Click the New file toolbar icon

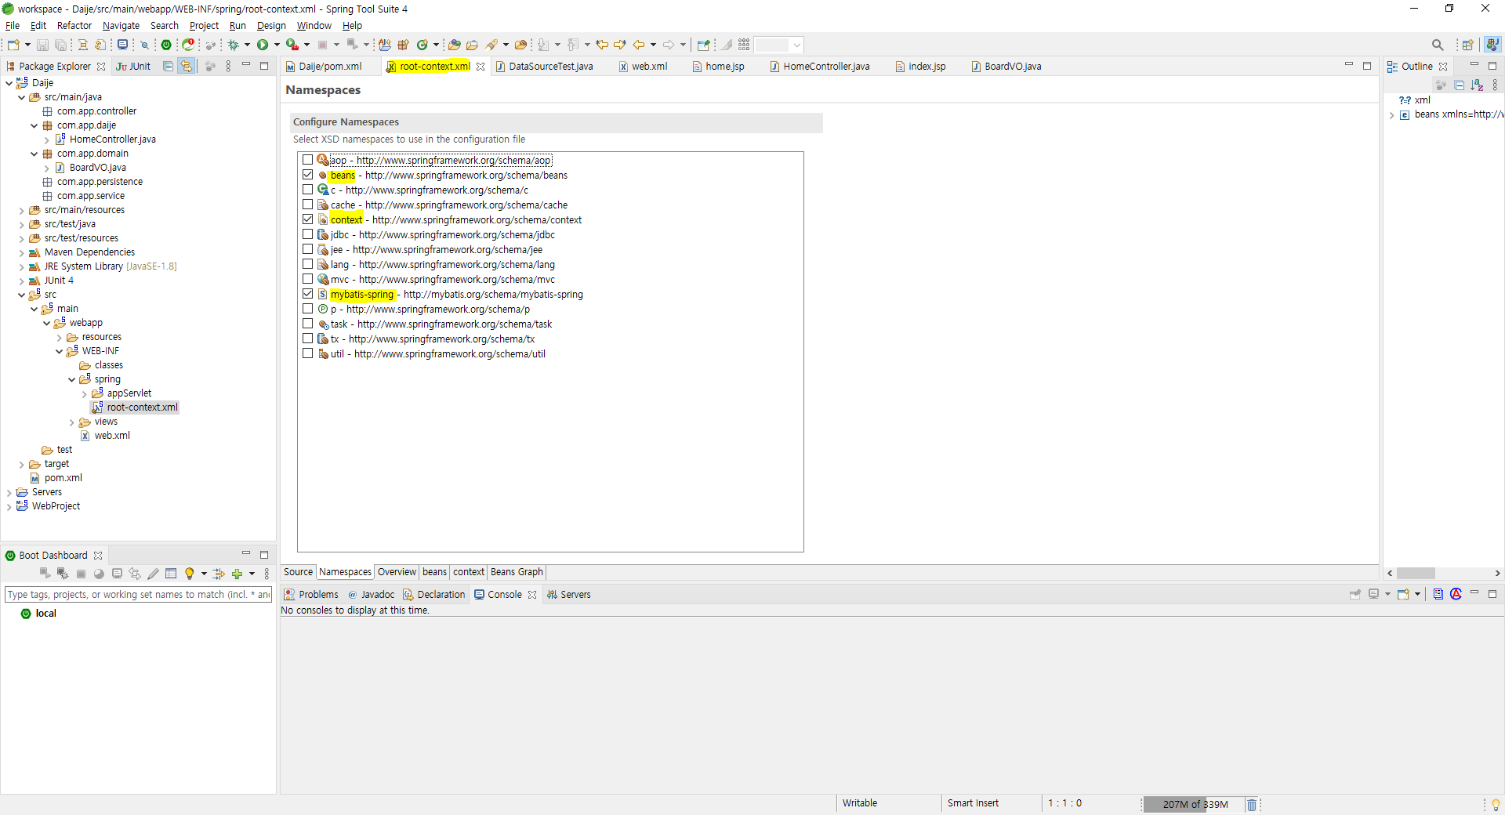(x=13, y=45)
